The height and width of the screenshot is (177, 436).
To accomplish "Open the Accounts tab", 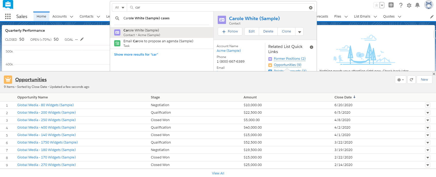I will click(59, 16).
